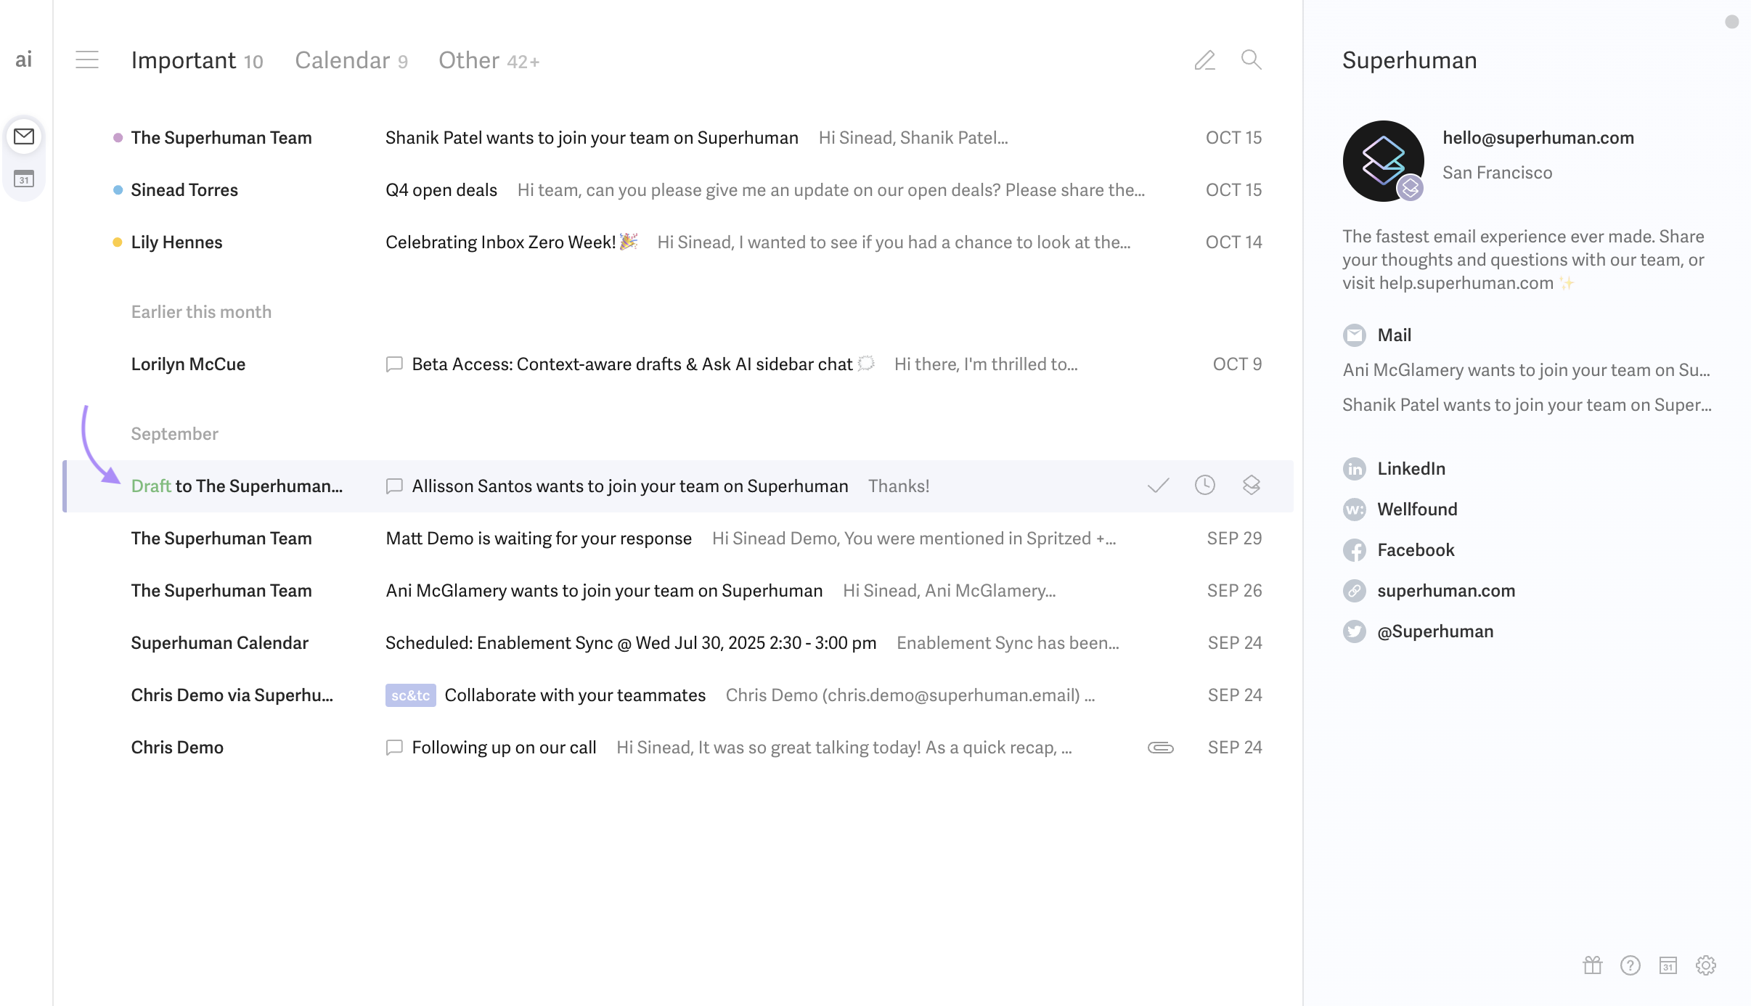The image size is (1751, 1006).
Task: Click the search magnifier icon
Action: 1250,60
